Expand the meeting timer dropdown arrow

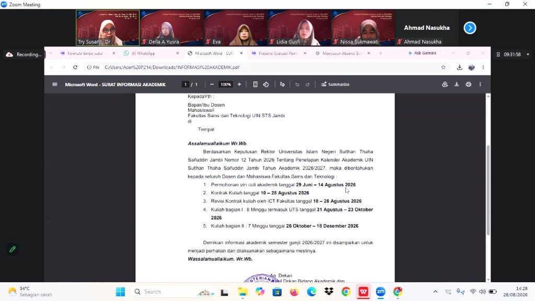click(528, 54)
